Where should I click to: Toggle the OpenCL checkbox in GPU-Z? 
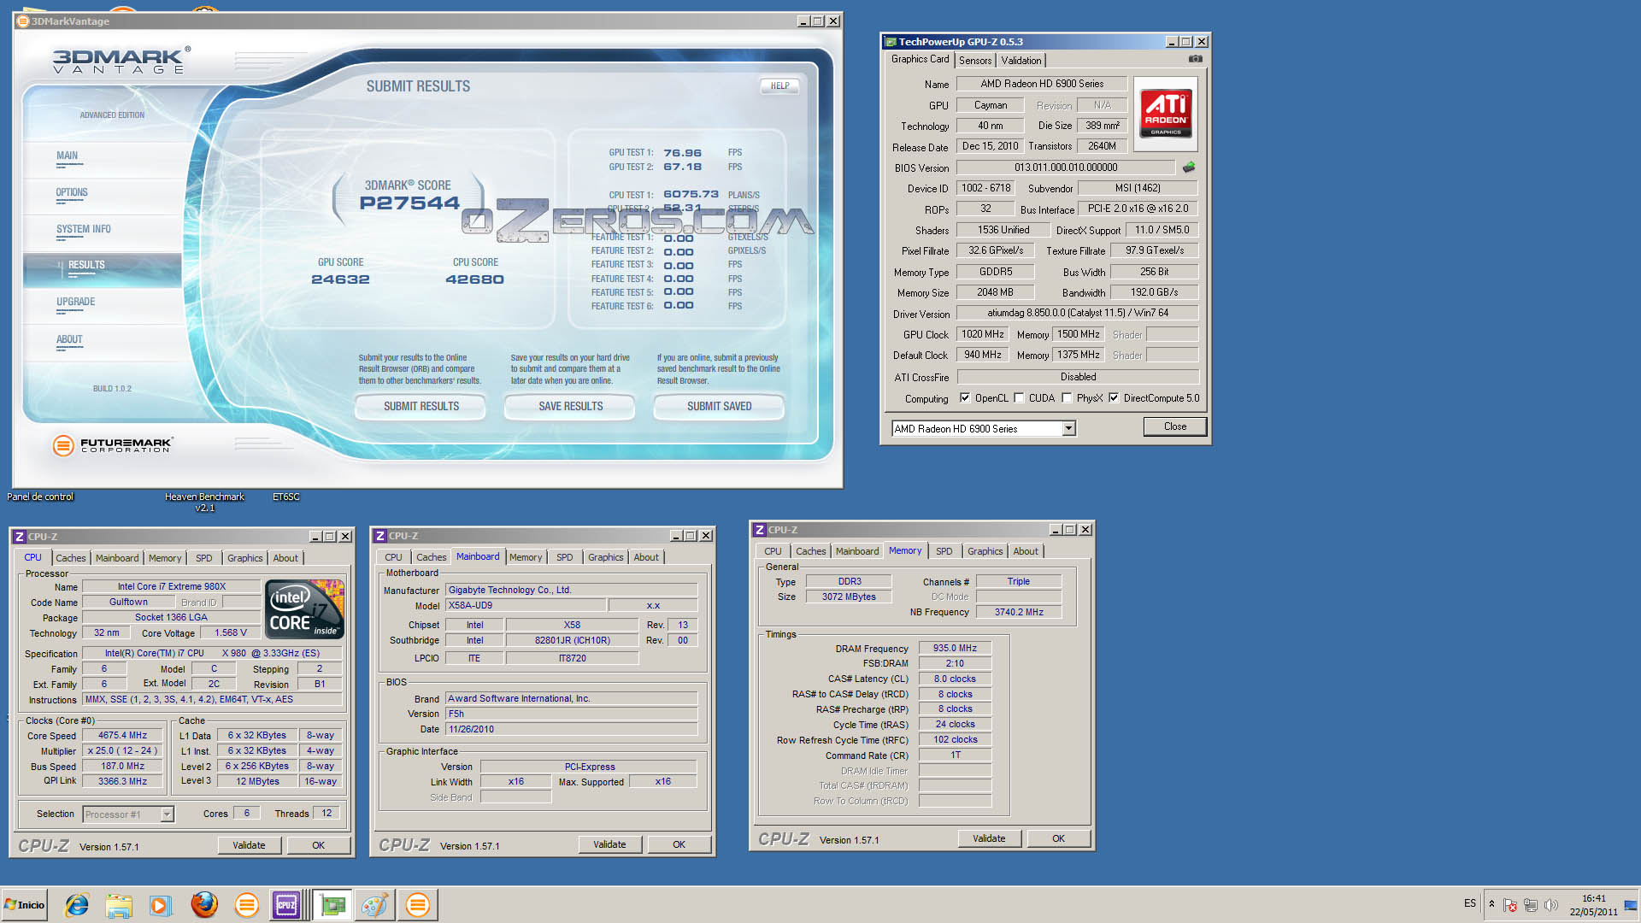click(x=965, y=398)
